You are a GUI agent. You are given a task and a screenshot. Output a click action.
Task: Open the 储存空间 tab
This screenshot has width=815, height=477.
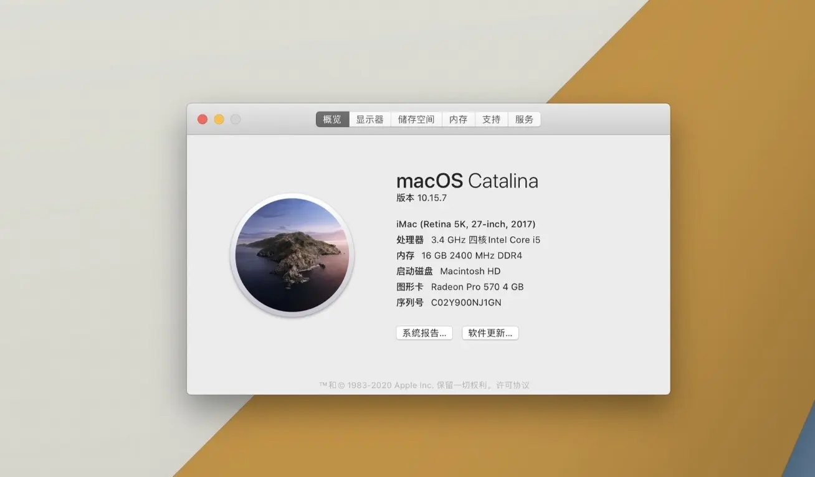(x=416, y=119)
